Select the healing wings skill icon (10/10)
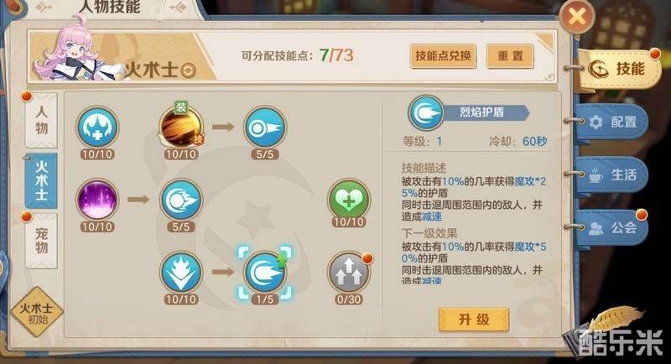The width and height of the screenshot is (671, 364). (97, 127)
